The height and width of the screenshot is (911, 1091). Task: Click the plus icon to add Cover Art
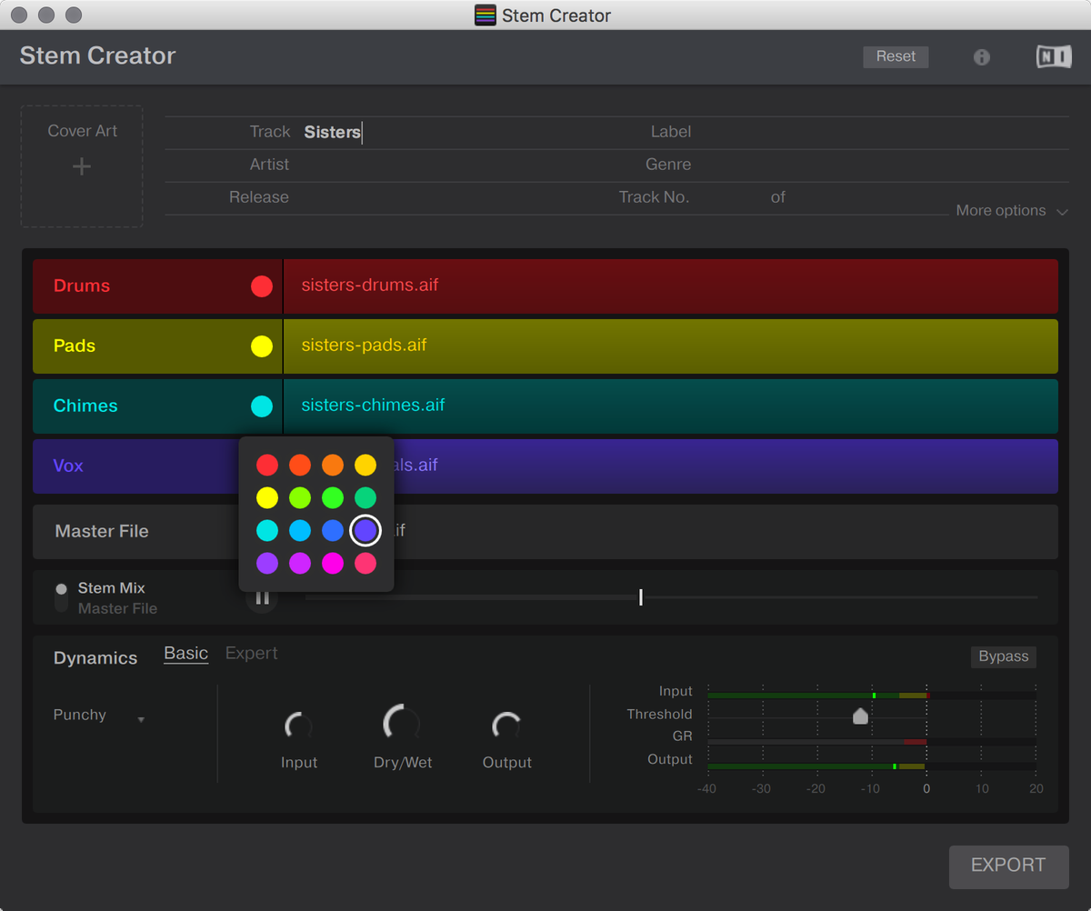[x=81, y=166]
